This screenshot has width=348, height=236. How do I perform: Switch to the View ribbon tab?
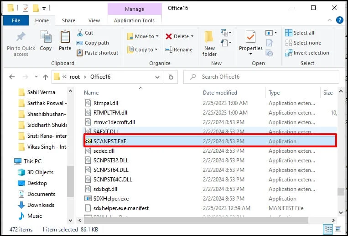[x=94, y=20]
